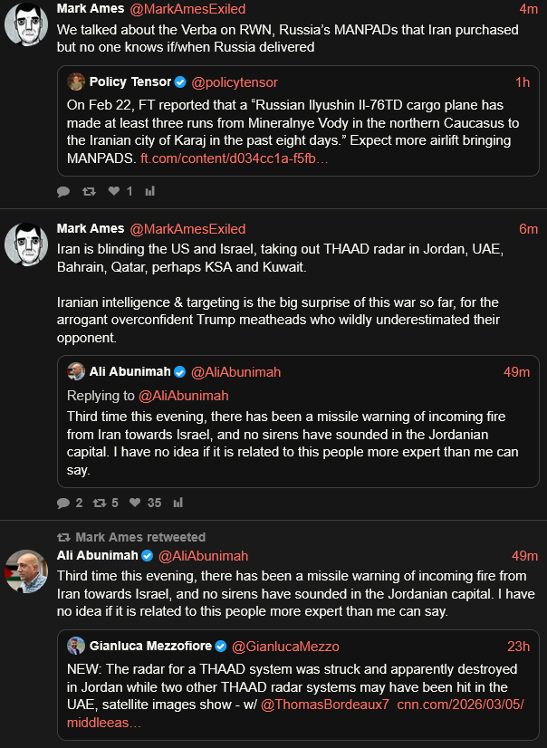Viewport: 547px width, 748px height.
Task: Retweet the Verba MANPADs tweet
Action: 88,191
